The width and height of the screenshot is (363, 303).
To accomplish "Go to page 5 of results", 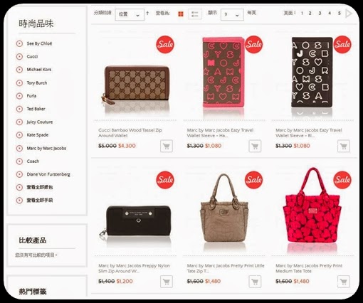I will [x=340, y=14].
